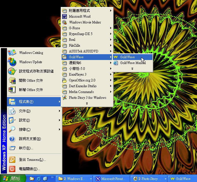The height and width of the screenshot is (182, 197).
Task: Click the Internet Explorer quick launch icon
Action: 38,179
